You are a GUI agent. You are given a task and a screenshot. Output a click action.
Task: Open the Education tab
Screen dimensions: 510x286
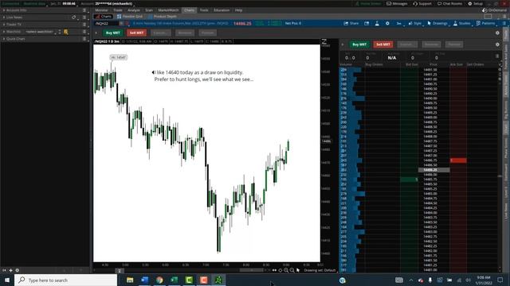[x=222, y=10]
